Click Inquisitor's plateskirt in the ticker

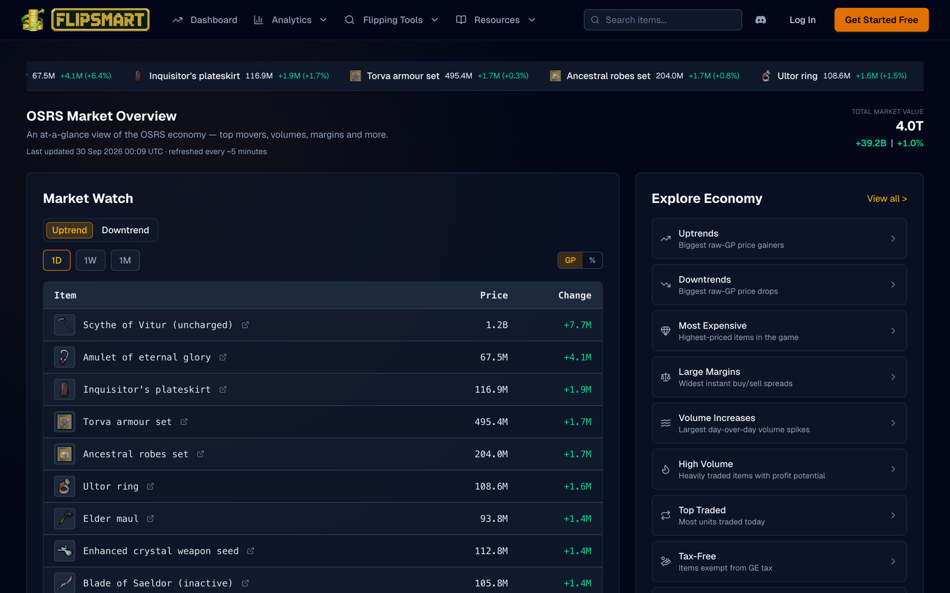click(x=195, y=76)
